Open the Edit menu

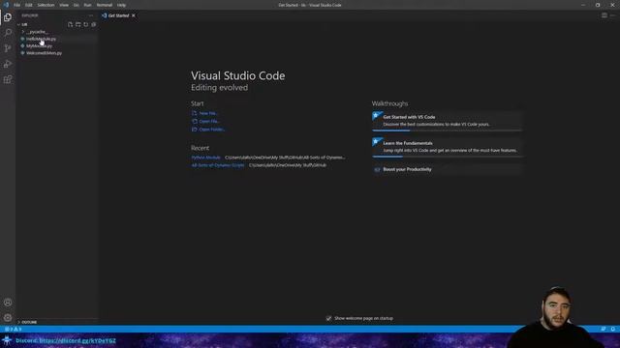(29, 5)
